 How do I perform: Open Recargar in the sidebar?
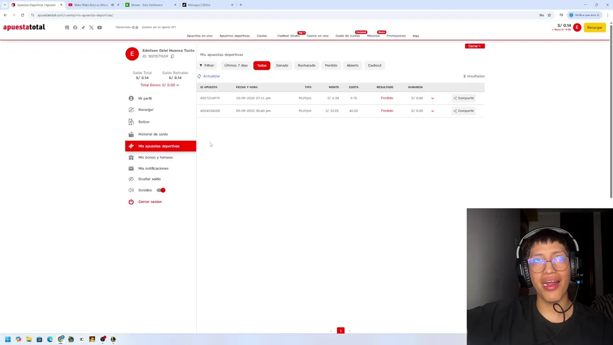pyautogui.click(x=146, y=110)
